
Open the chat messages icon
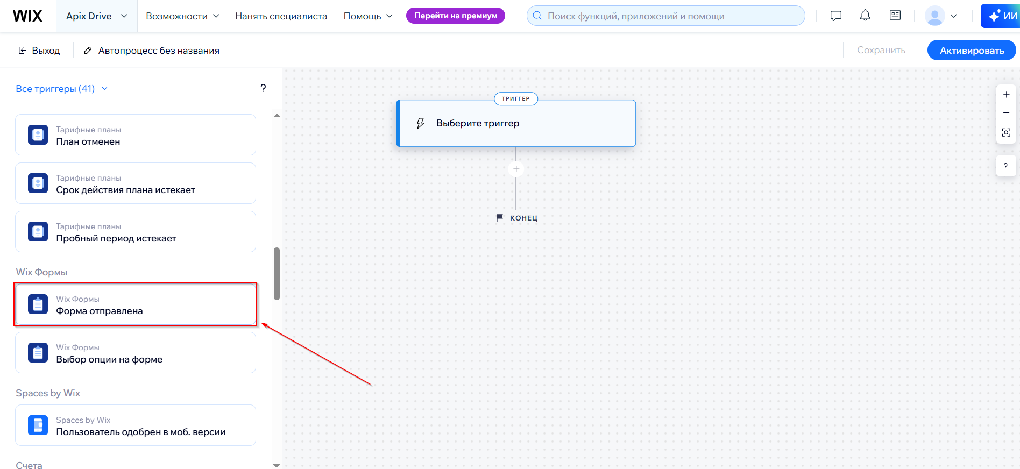click(x=836, y=16)
